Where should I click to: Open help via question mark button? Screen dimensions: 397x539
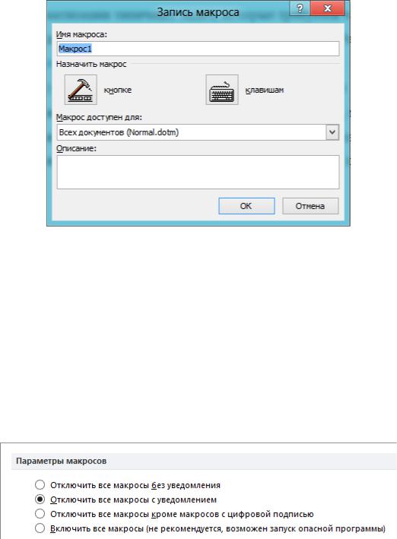pos(300,8)
